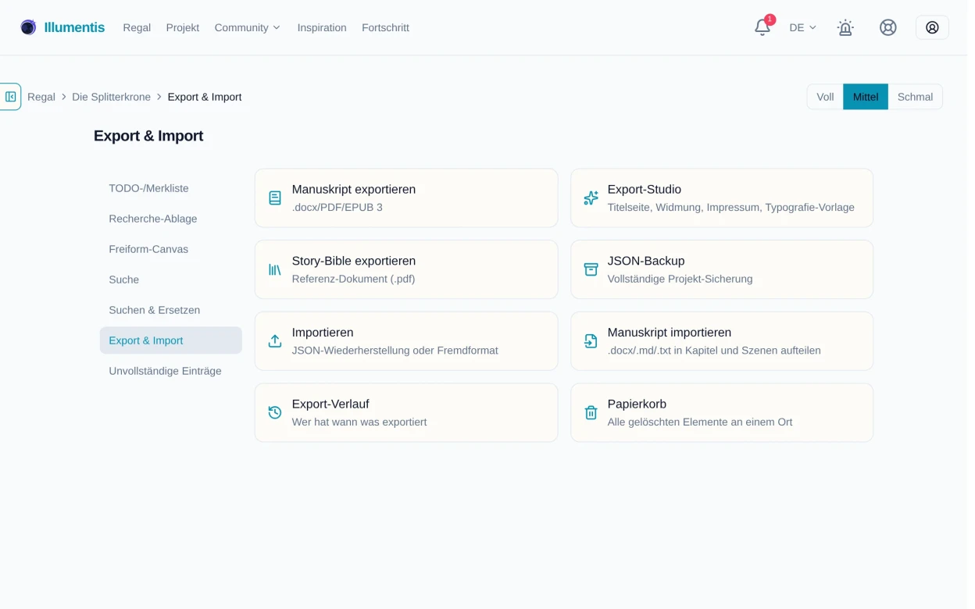Click the Illumentis brand name
This screenshot has width=975, height=609.
pos(74,27)
